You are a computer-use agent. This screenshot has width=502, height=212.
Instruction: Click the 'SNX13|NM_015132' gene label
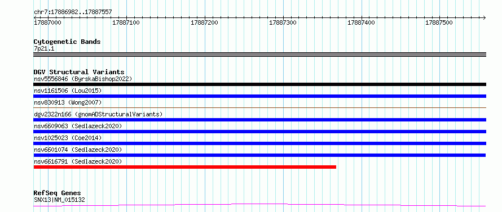pos(59,200)
